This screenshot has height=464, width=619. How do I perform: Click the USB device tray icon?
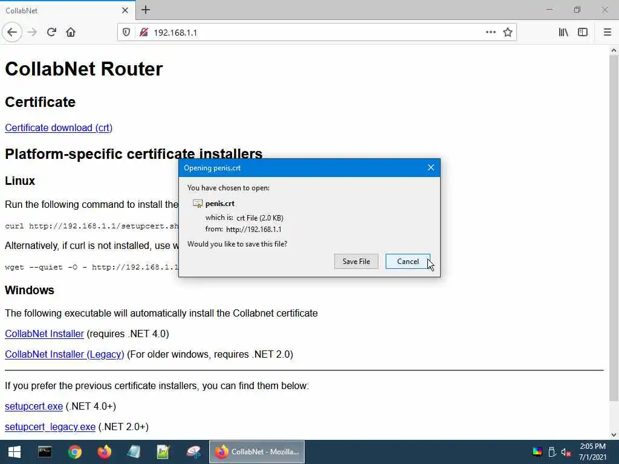coord(552,452)
